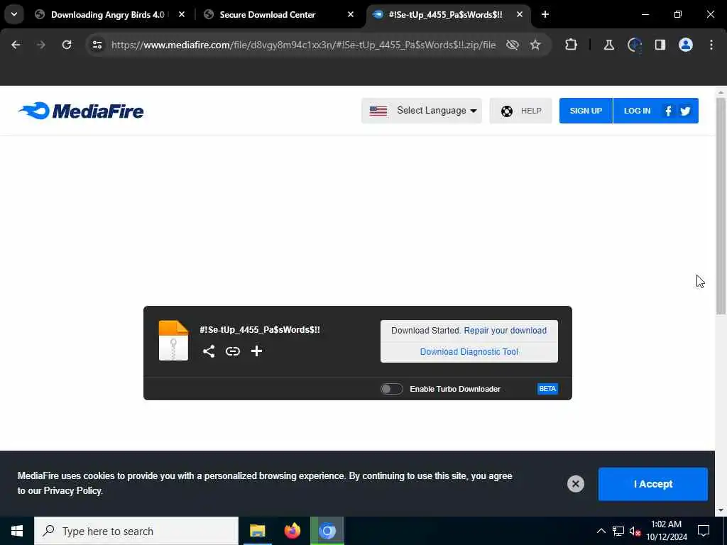Click the page vertical scrollbar thumb
Viewport: 727px width, 545px height.
click(x=721, y=206)
